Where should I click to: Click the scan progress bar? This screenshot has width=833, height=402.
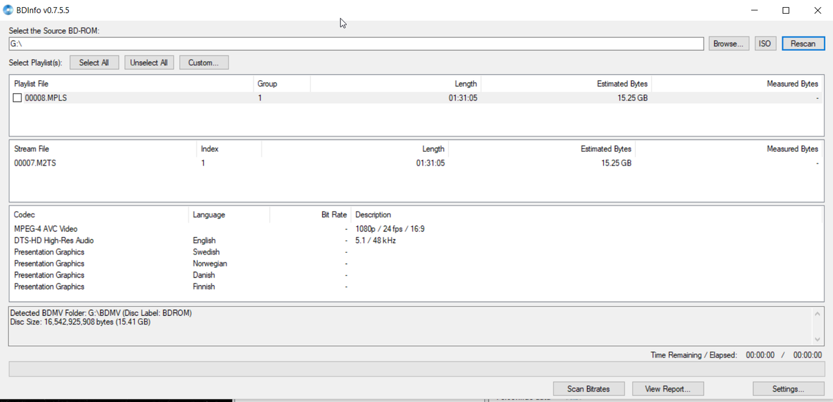416,369
